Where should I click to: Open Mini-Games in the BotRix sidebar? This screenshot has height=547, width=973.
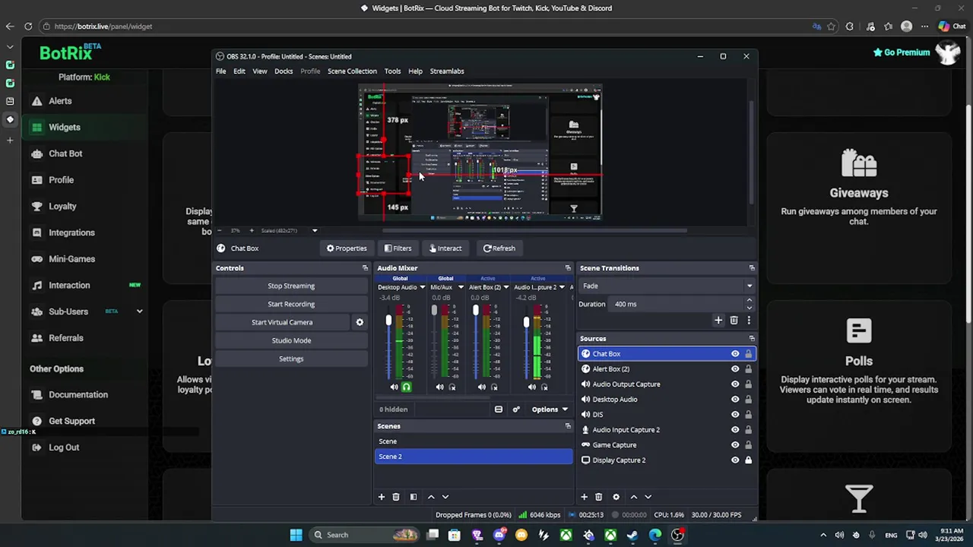[71, 259]
